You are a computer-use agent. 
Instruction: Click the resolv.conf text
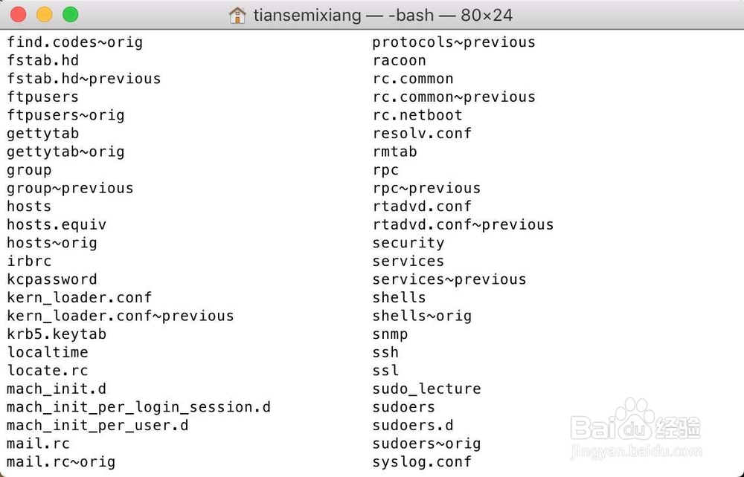422,134
